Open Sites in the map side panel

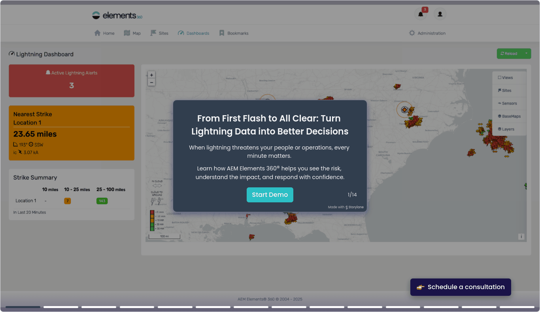(509, 90)
